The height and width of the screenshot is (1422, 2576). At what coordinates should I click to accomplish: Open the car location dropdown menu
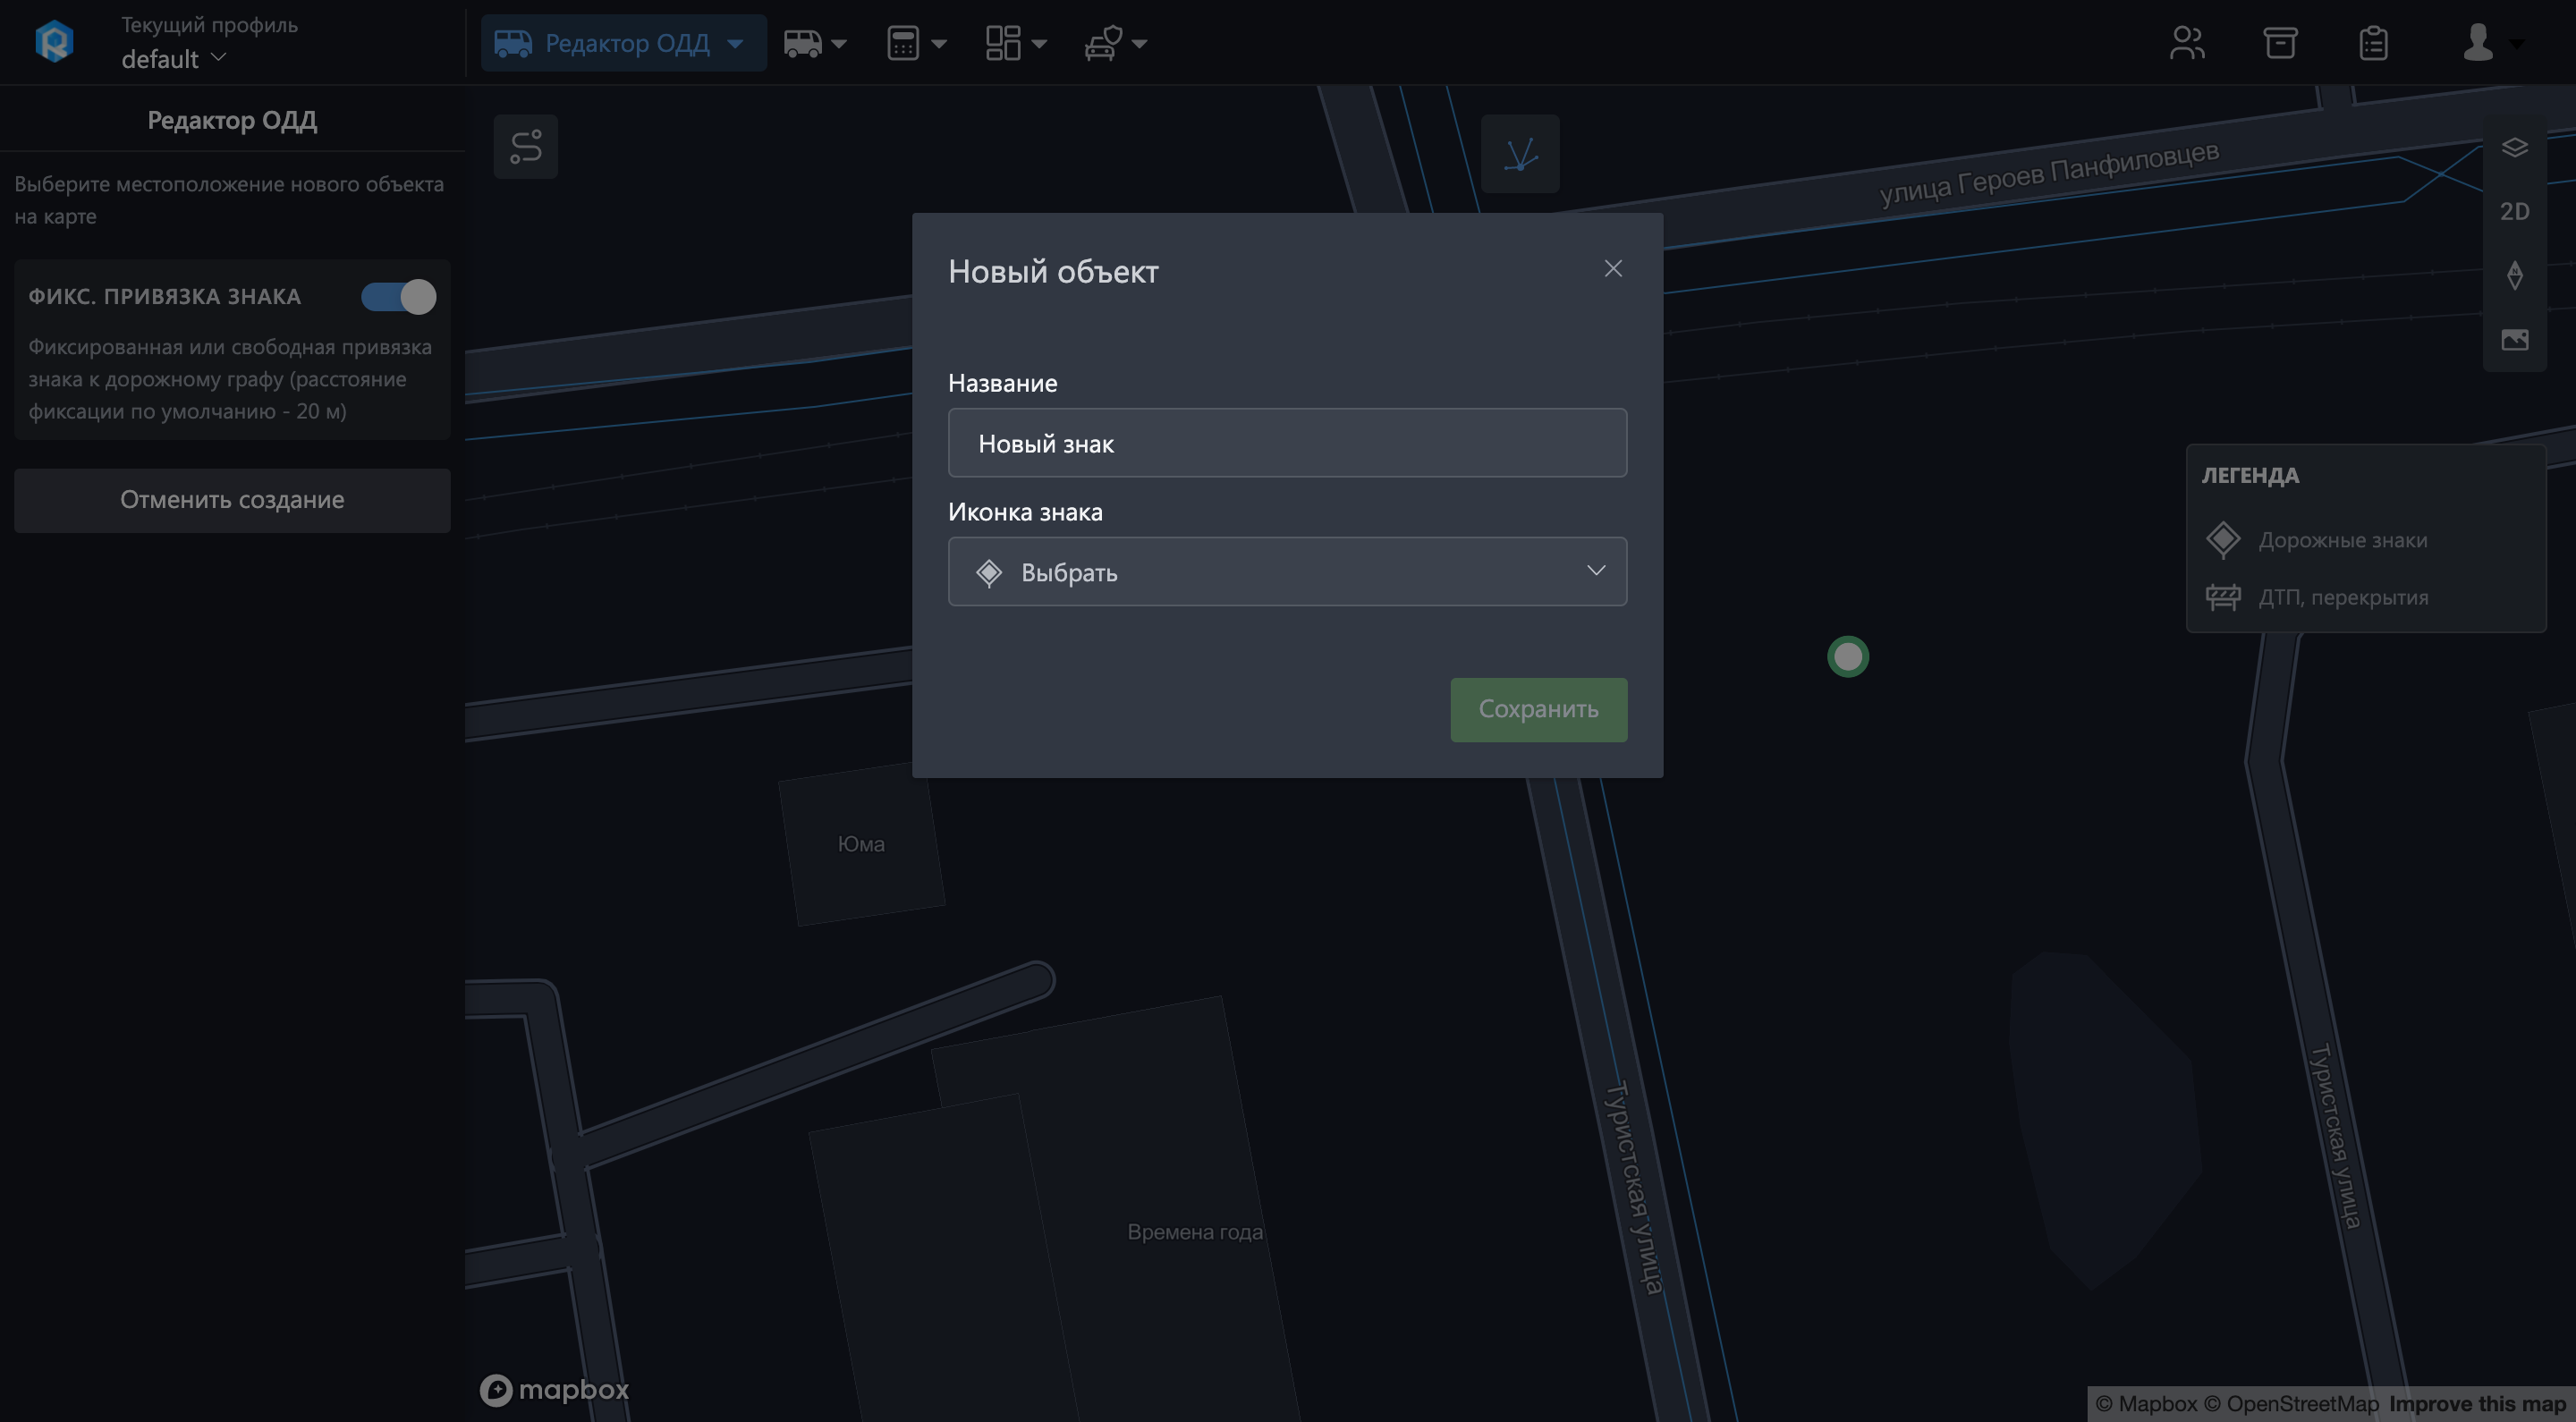click(1116, 43)
